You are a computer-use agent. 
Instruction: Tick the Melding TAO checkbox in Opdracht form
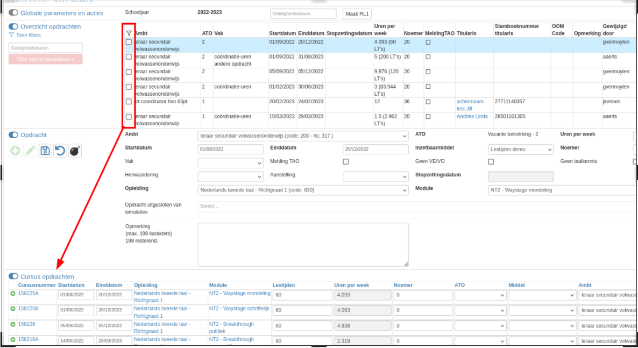pyautogui.click(x=346, y=161)
